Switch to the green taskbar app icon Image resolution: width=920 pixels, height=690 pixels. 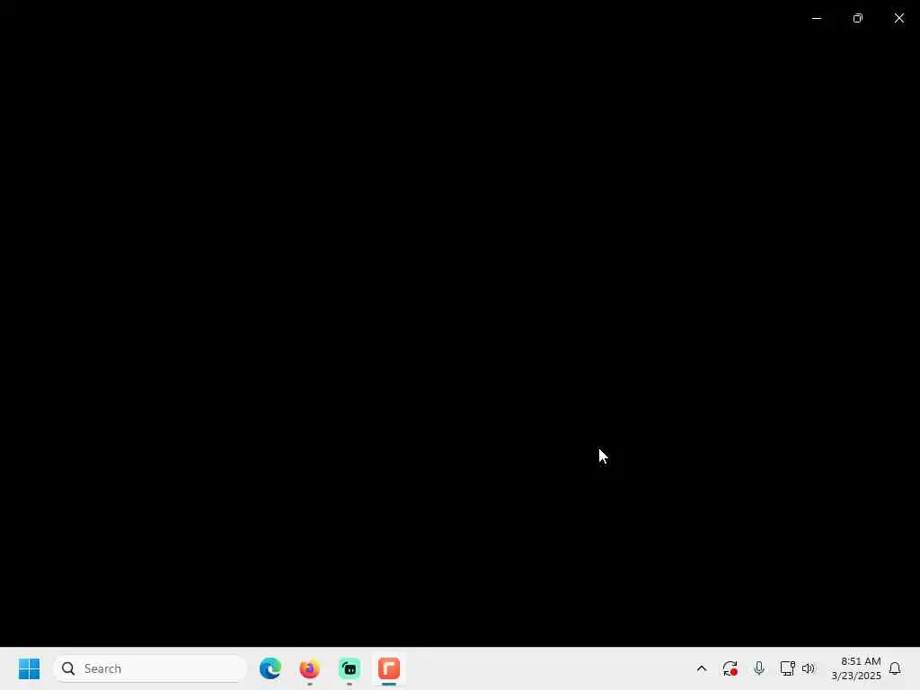pyautogui.click(x=349, y=668)
